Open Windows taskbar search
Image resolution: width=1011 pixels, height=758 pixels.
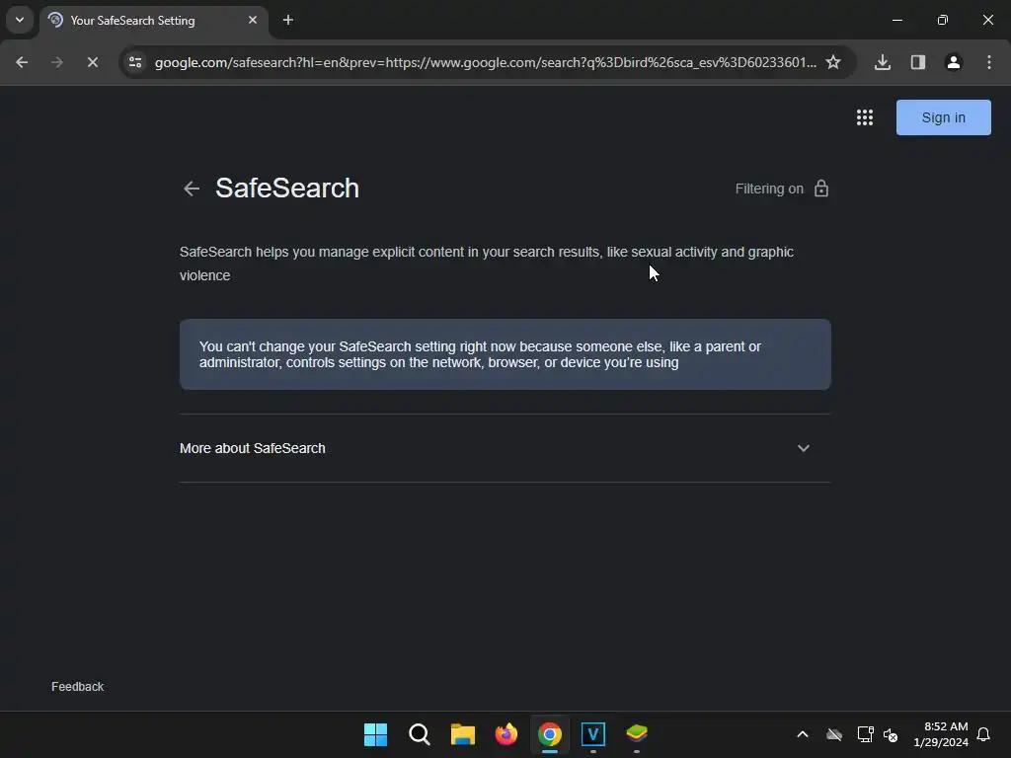419,734
